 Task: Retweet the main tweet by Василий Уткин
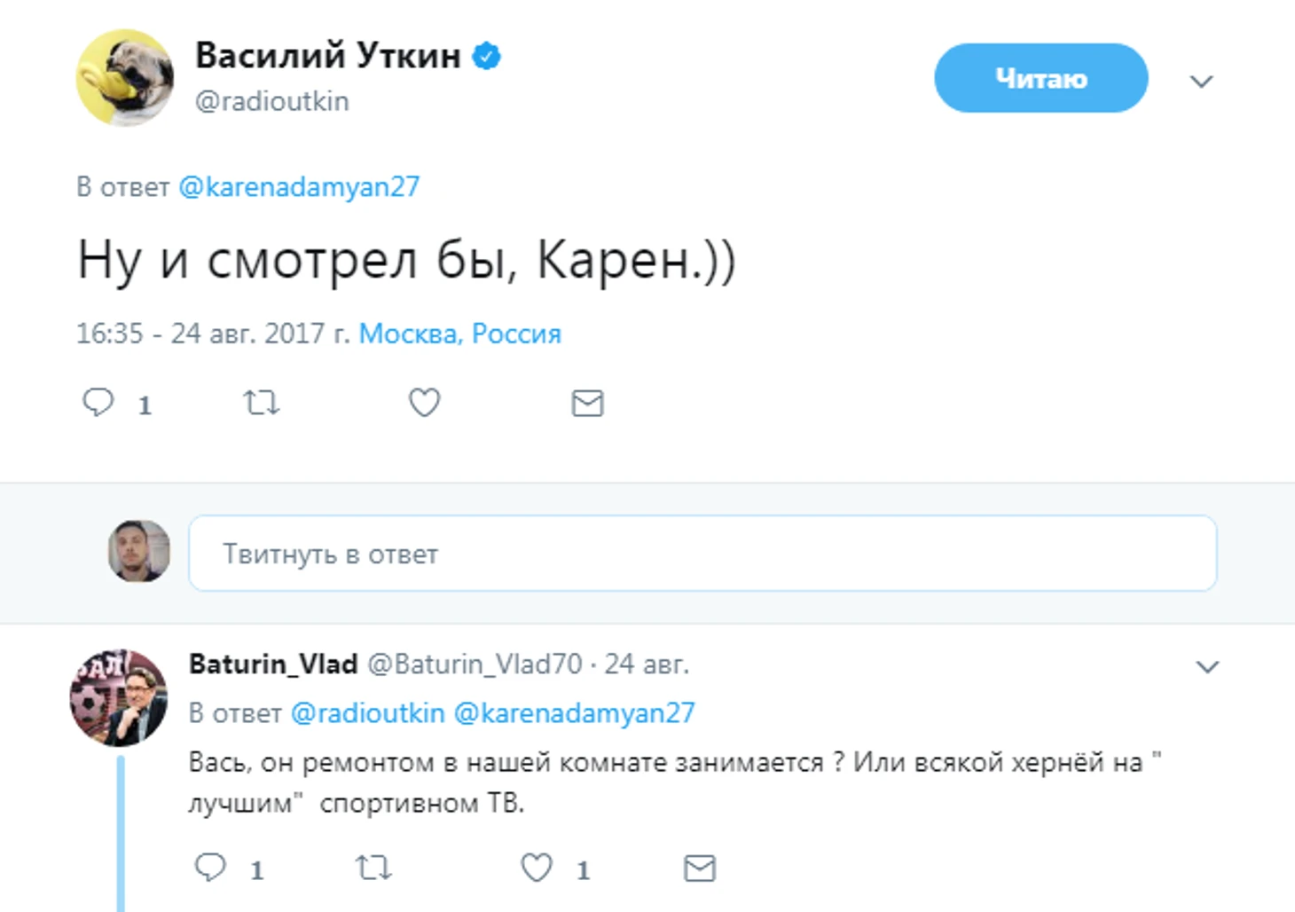click(x=262, y=404)
